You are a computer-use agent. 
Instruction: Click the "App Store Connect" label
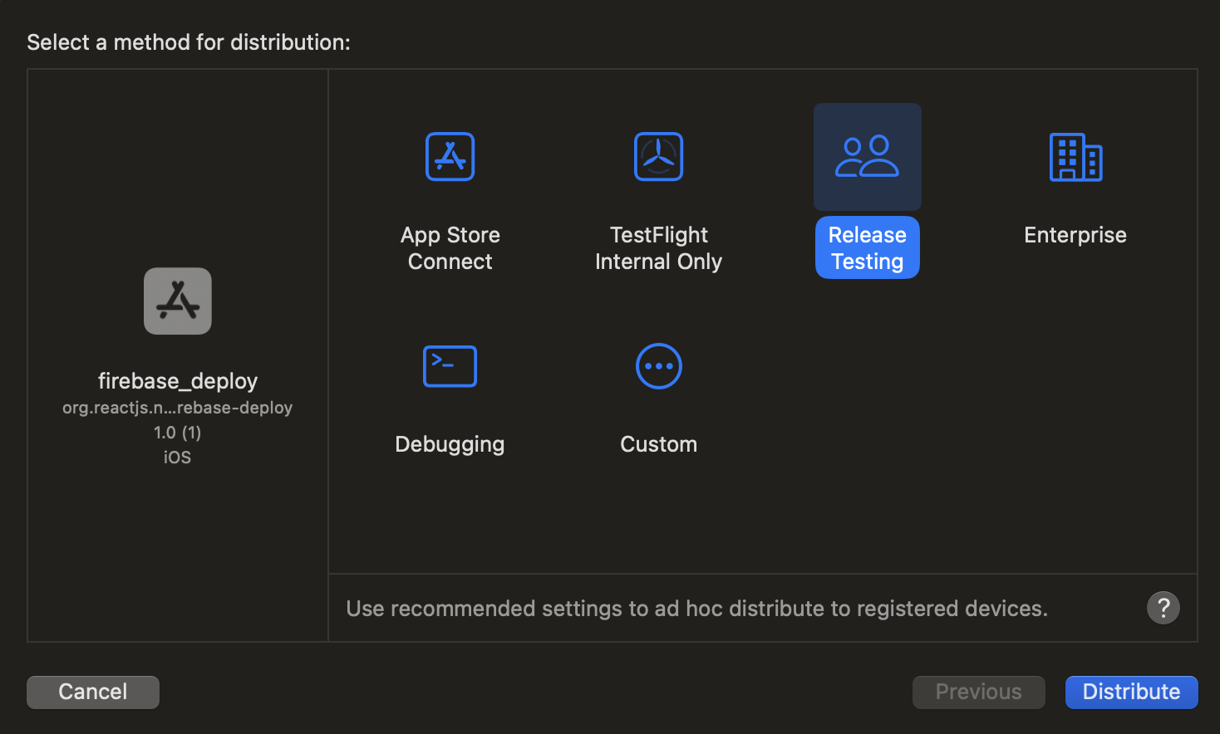click(x=450, y=248)
